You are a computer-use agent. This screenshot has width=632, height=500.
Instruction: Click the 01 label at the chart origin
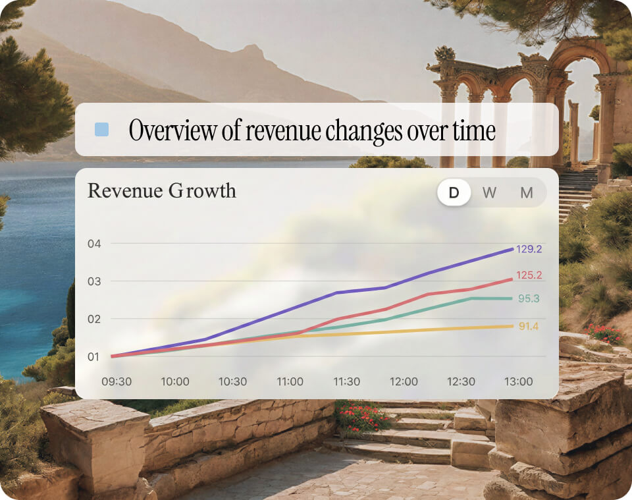(x=93, y=356)
